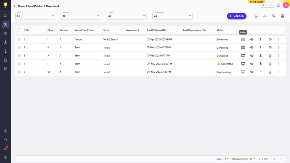
Task: Open the settings gear in the sidebar
Action: [x=5, y=131]
